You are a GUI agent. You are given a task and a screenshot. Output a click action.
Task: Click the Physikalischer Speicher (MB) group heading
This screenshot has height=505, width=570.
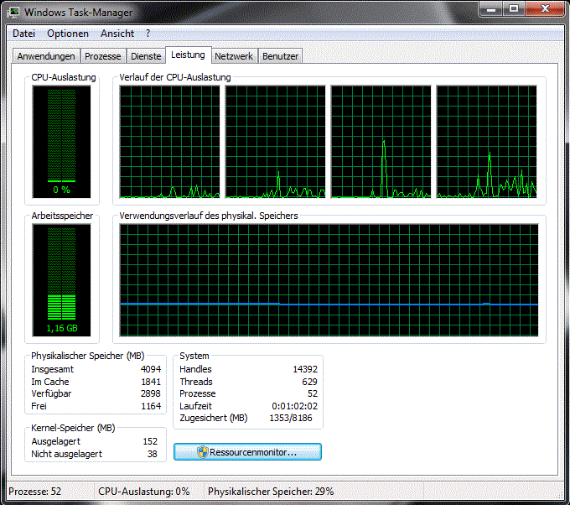coord(88,356)
